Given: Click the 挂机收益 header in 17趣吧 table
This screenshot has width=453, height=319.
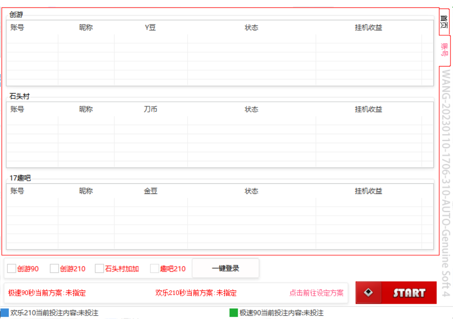Looking at the screenshot, I should (x=369, y=191).
